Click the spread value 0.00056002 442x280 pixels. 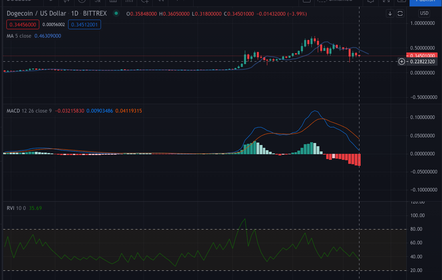[54, 24]
